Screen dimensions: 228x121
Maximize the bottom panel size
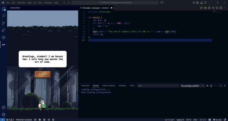(x=221, y=86)
